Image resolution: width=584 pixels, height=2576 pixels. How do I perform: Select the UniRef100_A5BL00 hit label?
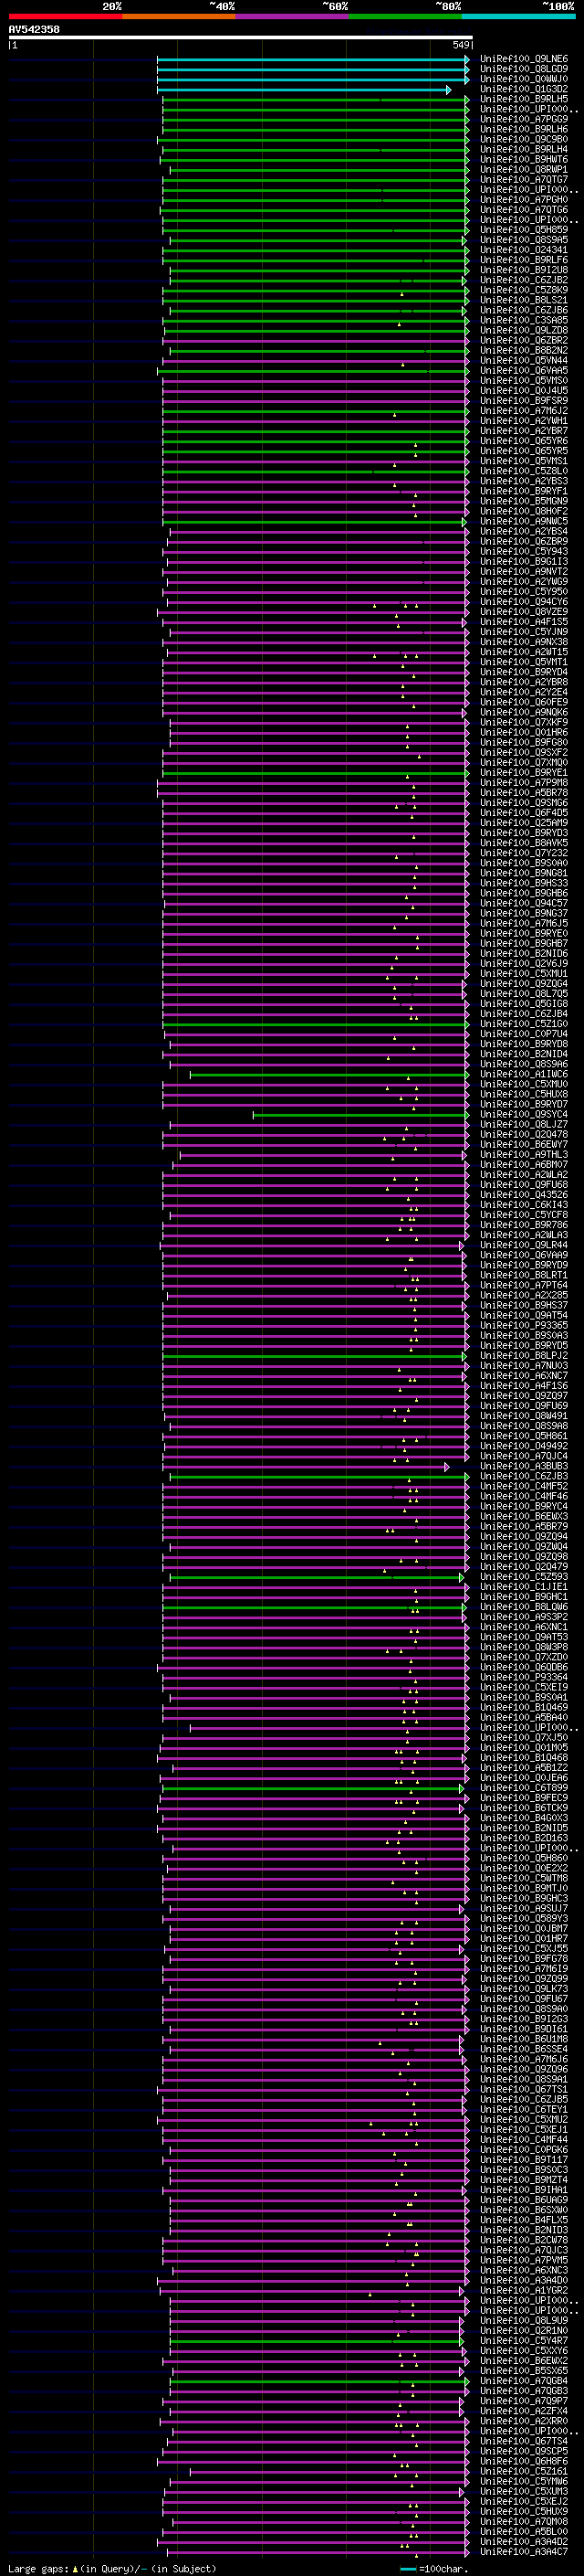[524, 2531]
